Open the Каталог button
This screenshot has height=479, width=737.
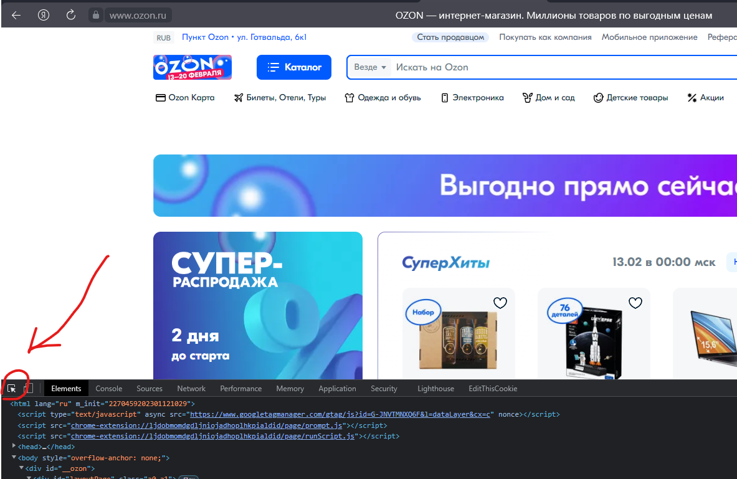294,67
